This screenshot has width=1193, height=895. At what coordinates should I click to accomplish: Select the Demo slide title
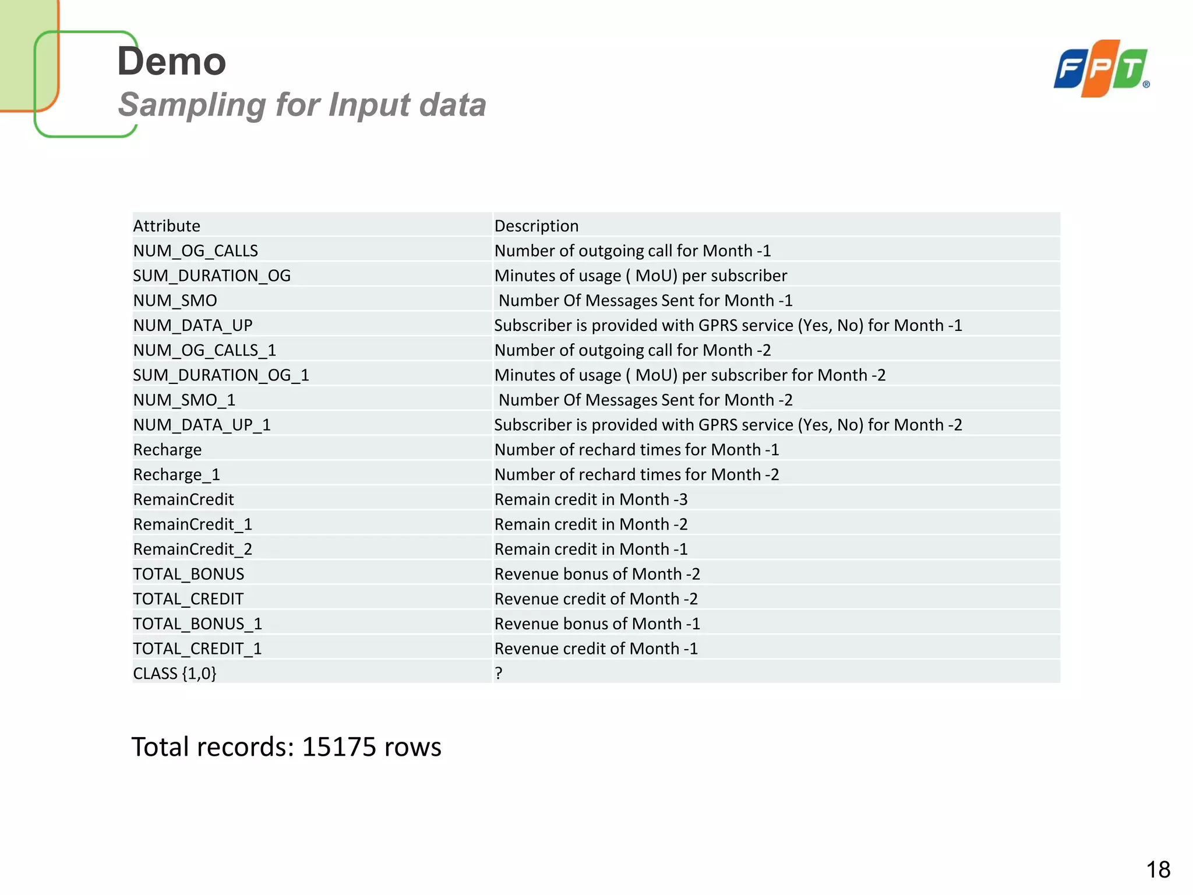pos(171,61)
